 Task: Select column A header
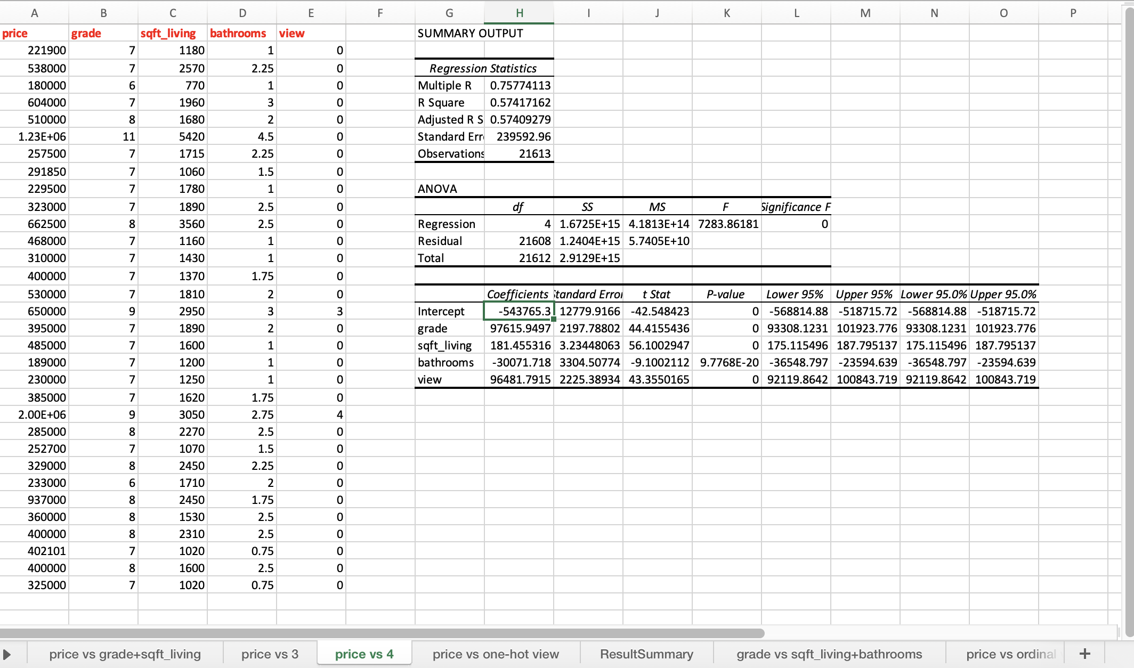[x=34, y=13]
